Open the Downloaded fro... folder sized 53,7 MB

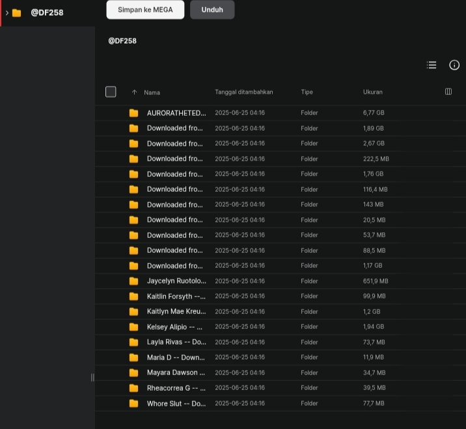tap(174, 235)
